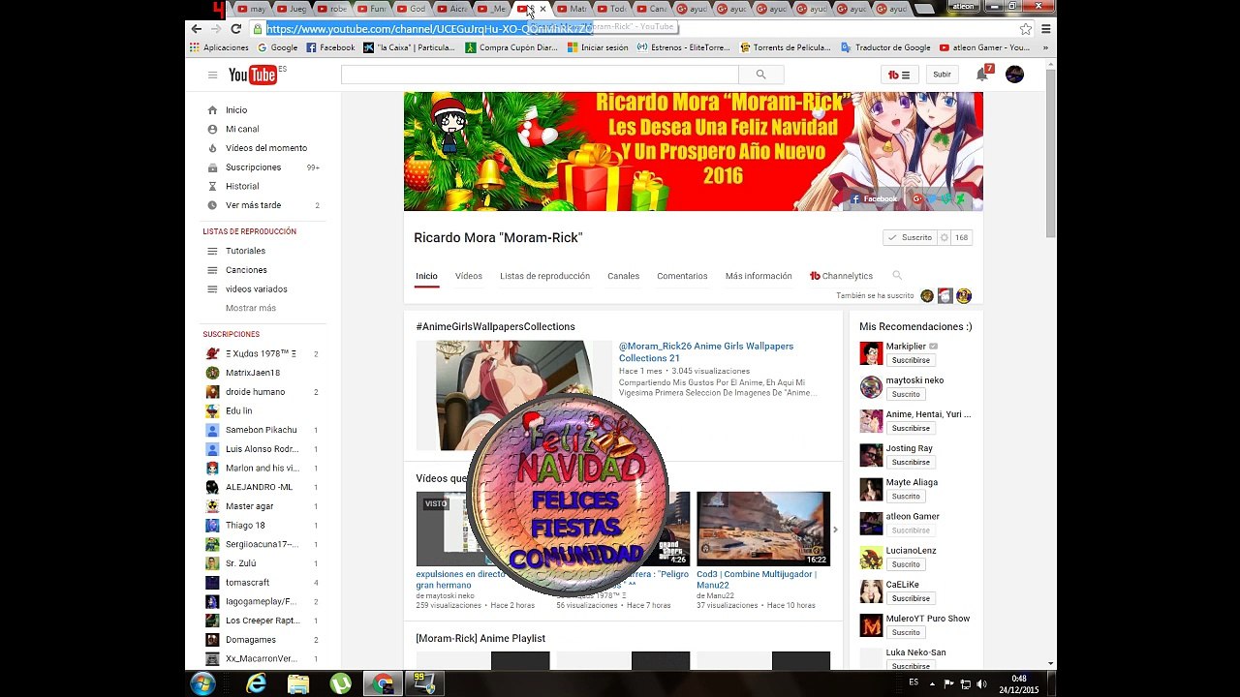Image resolution: width=1240 pixels, height=697 pixels.
Task: Subscribe to Markiplier
Action: tap(911, 360)
